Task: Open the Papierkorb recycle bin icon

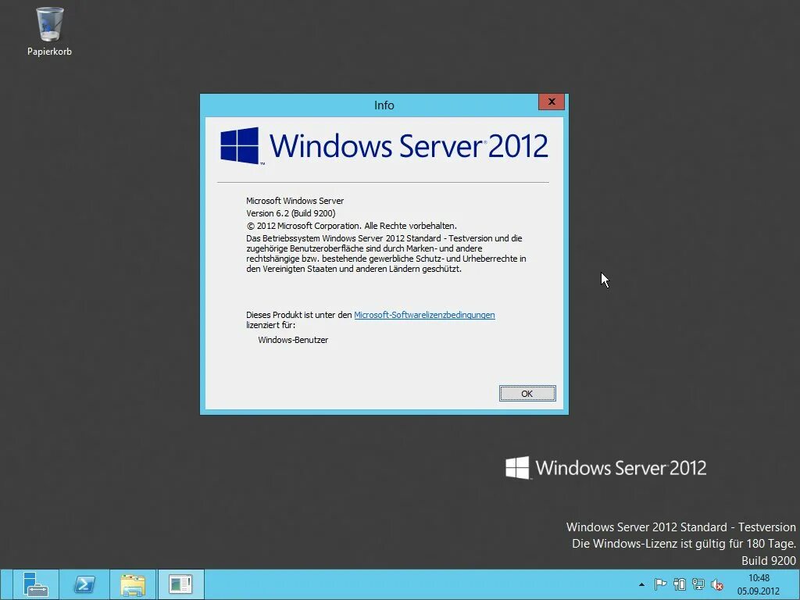Action: (x=49, y=30)
